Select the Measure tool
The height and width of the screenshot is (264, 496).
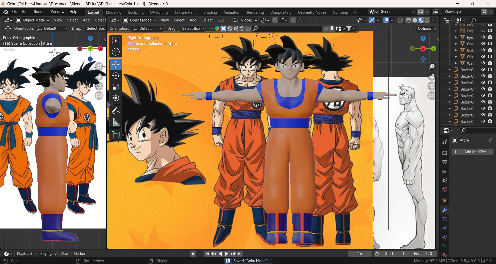pos(116,122)
